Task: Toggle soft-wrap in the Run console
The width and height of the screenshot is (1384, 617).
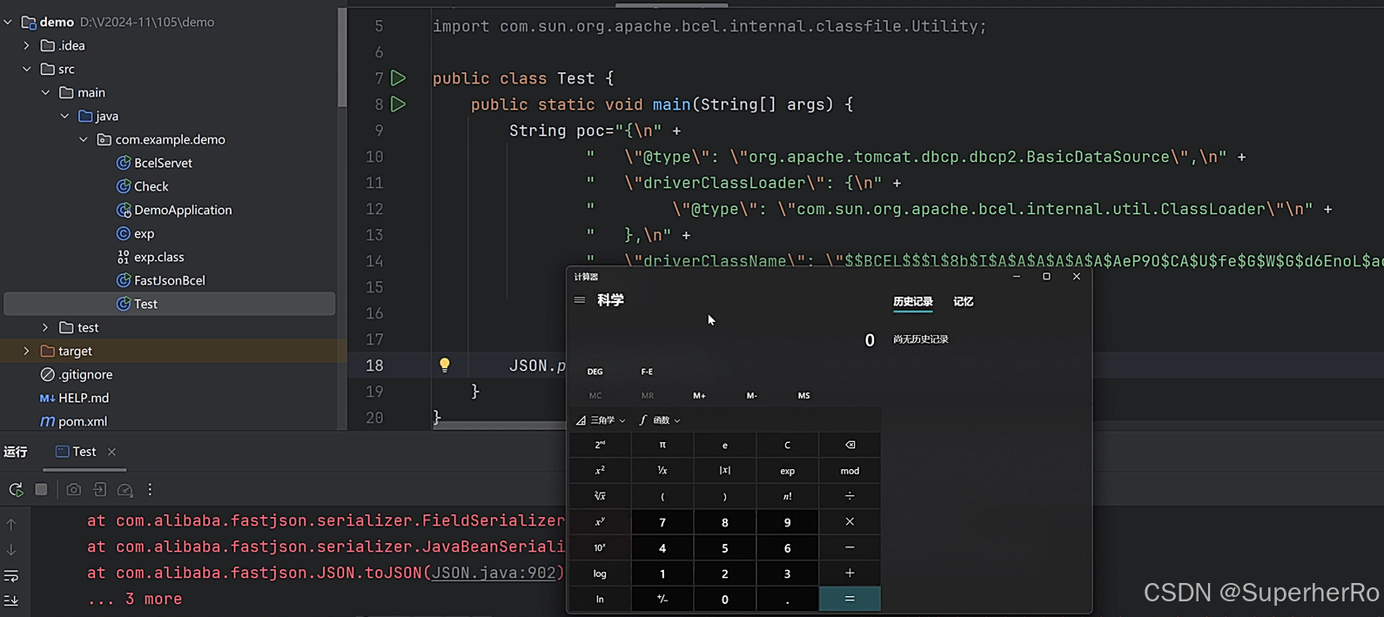Action: pos(11,576)
